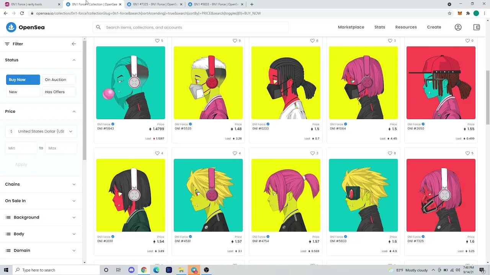Click the page vertical scrollbar

487,97
